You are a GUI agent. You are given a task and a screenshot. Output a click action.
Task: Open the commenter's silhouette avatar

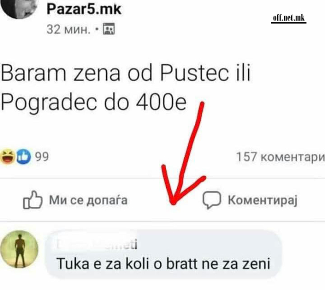(x=19, y=249)
